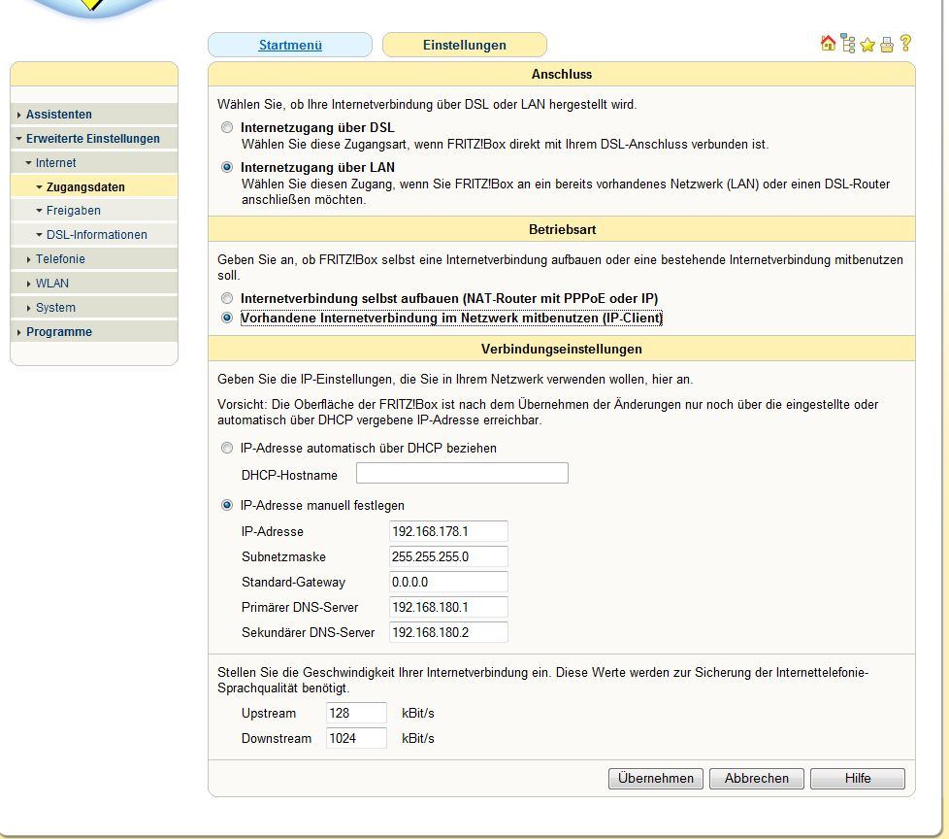Click the Upstream speed field
The image size is (949, 839).
tap(356, 713)
